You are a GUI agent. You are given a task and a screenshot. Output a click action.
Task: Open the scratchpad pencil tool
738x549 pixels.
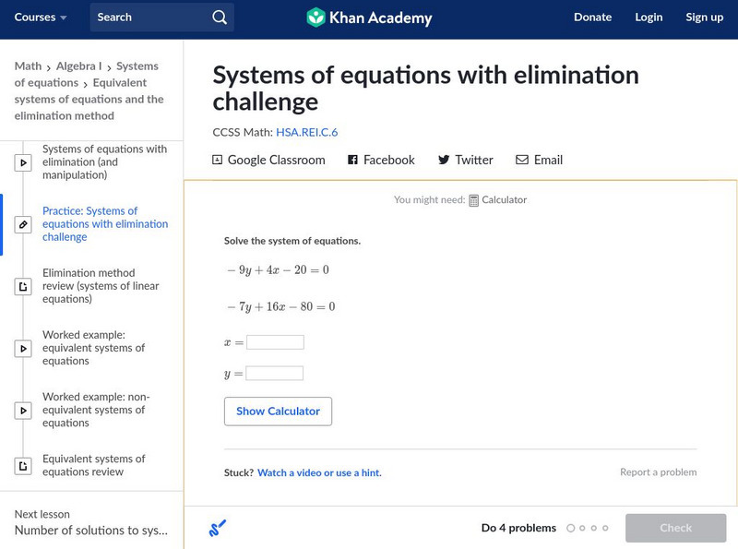click(218, 529)
